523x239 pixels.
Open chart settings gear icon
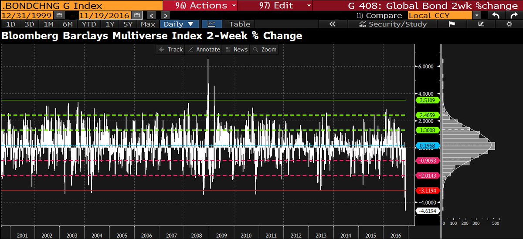[x=509, y=24]
